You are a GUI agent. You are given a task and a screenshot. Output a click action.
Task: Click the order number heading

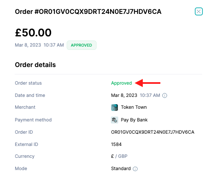point(88,11)
